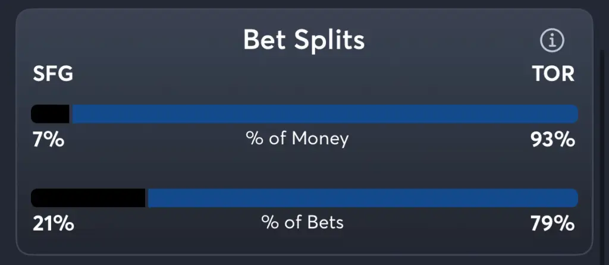This screenshot has height=265, width=609.
Task: Click the blue TOR bets bar segment
Action: (x=363, y=198)
